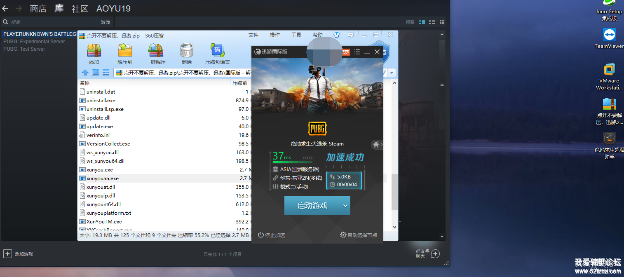Screen dimensions: 624x277
Task: Open TeamViewer desktop icon
Action: tap(609, 38)
